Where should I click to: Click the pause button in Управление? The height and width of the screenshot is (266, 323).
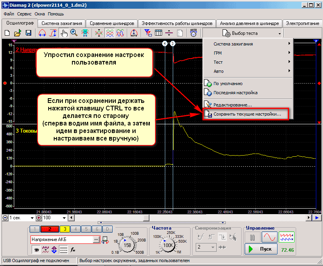click(x=252, y=237)
